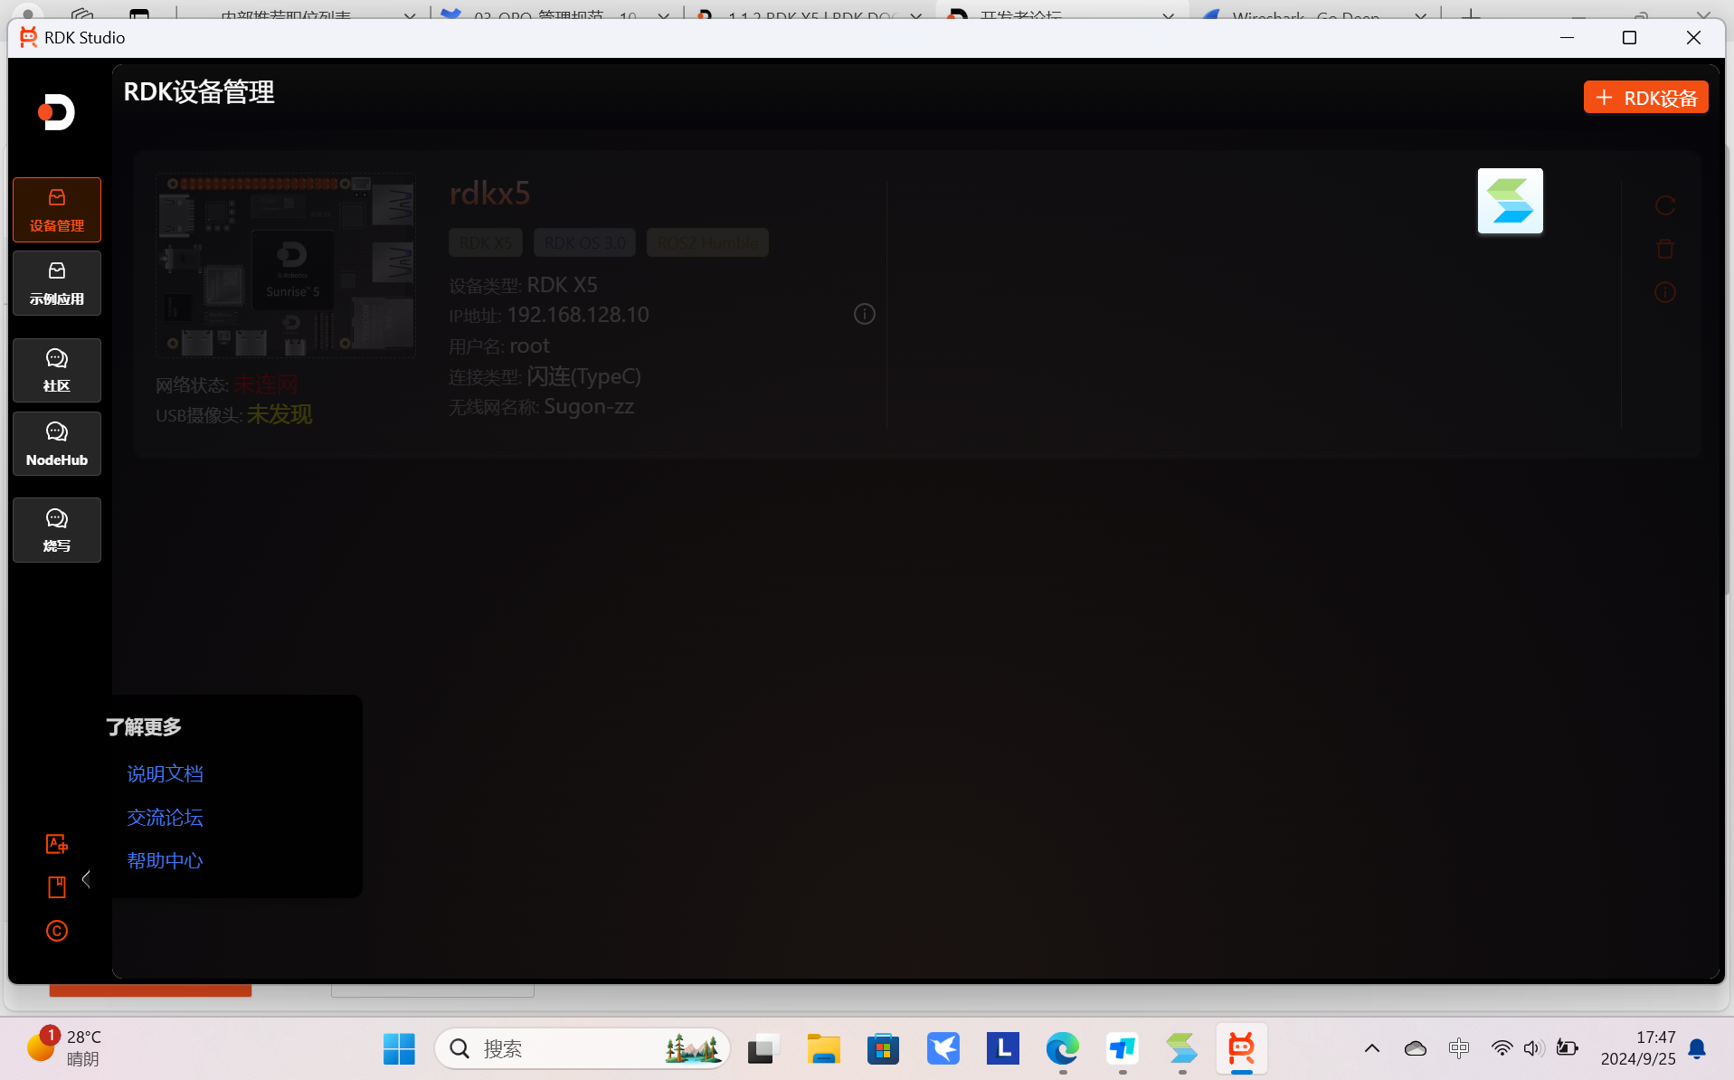Add a new RDK设备
1734x1080 pixels.
click(1645, 98)
